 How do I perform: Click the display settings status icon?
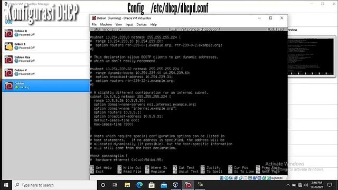pos(250,178)
